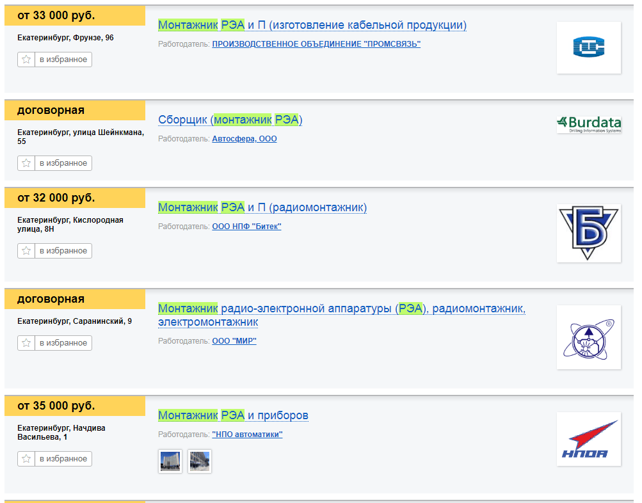Screen dimensions: 642x503
Task: Open employer Автосфера, ООО page
Action: (x=244, y=139)
